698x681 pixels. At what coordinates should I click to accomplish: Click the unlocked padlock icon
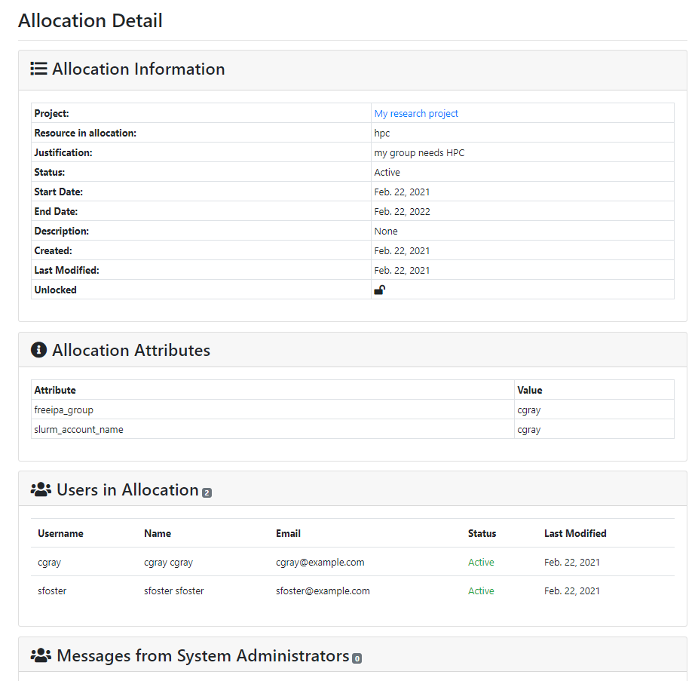(379, 290)
